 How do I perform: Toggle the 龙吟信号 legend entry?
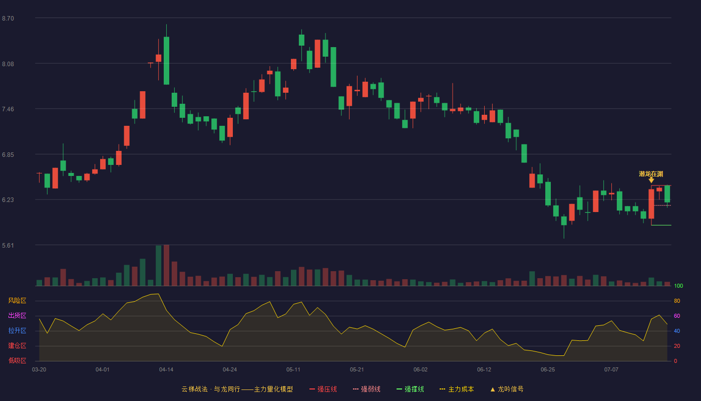pyautogui.click(x=507, y=389)
